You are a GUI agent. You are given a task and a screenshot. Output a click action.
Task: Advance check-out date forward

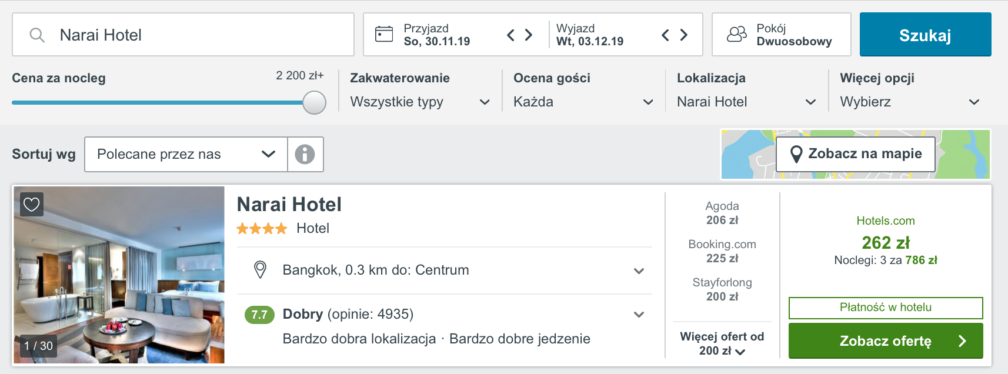[x=683, y=35]
